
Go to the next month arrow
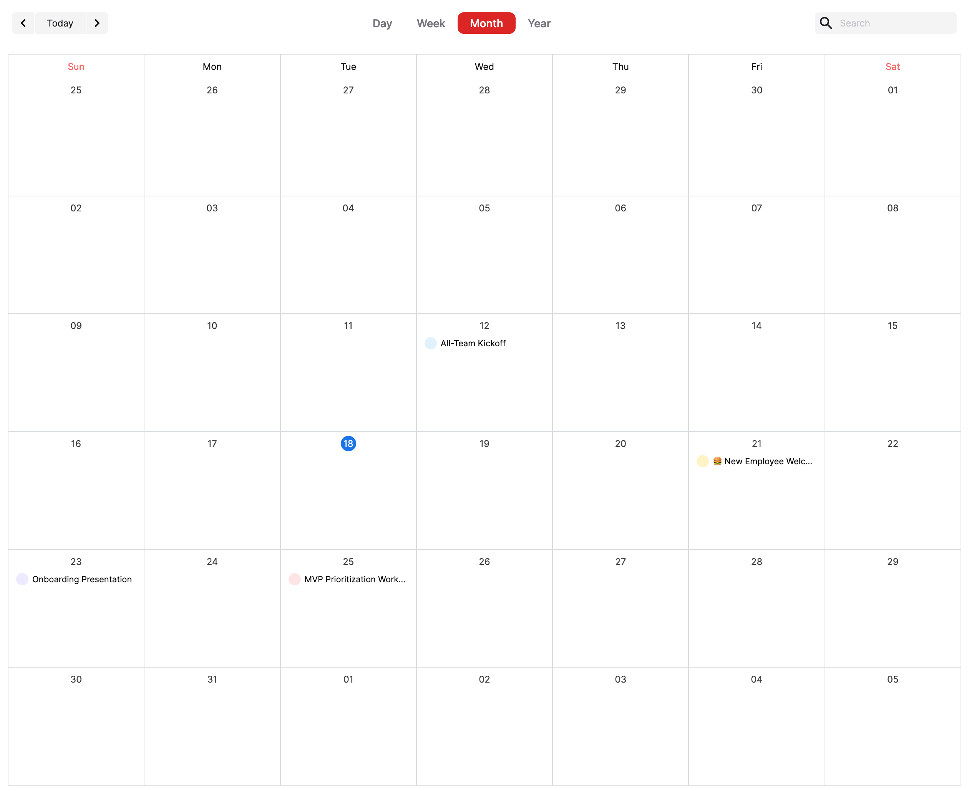97,23
